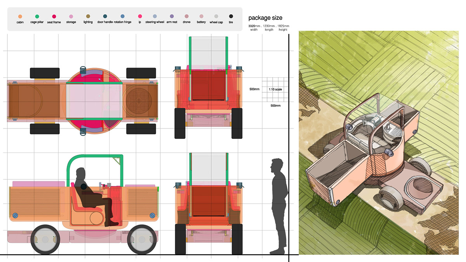Select the pink seat frame color swatch

click(x=53, y=16)
